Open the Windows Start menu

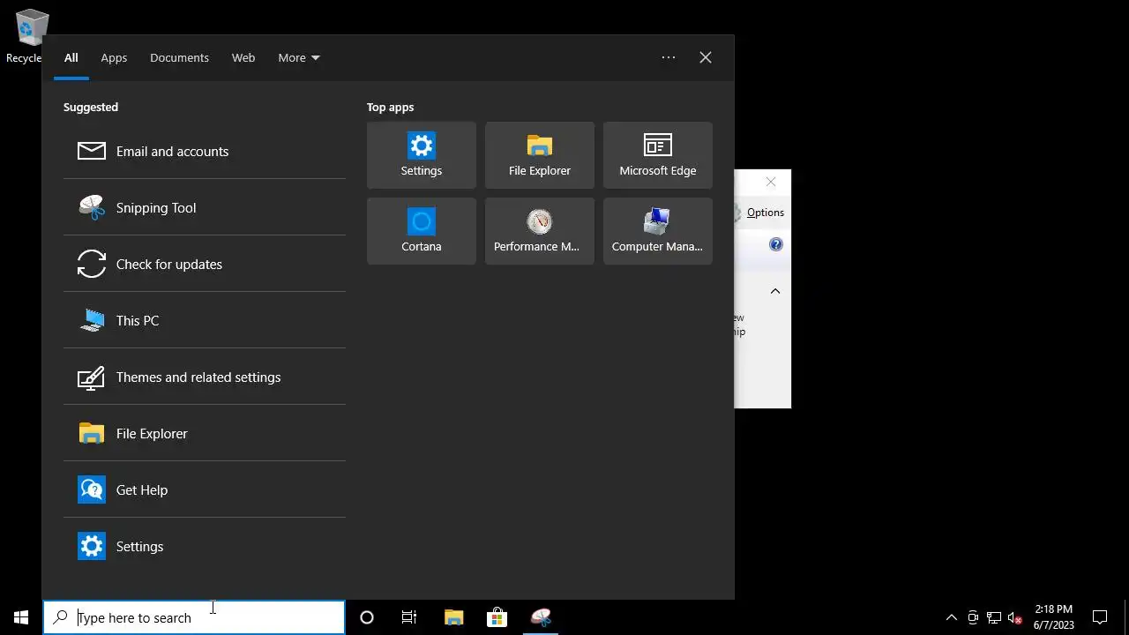click(x=21, y=617)
